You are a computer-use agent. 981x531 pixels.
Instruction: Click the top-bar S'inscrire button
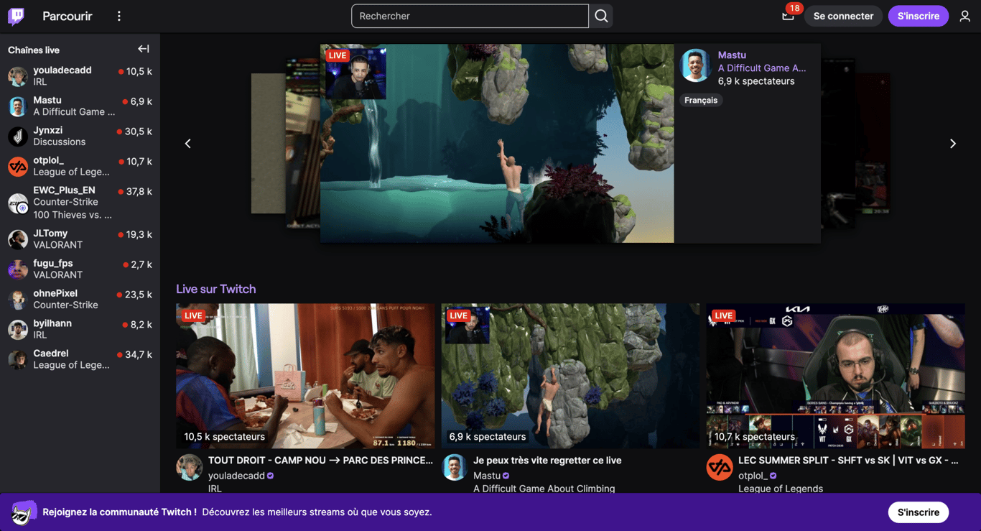(x=919, y=16)
